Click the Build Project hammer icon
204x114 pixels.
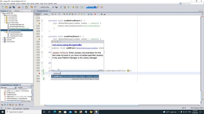(61, 7)
